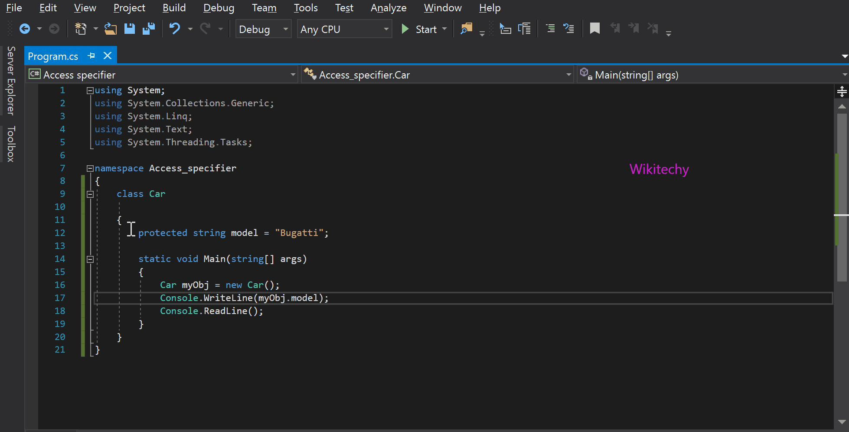Toggle the pin on Program.cs tab
This screenshot has width=849, height=432.
[91, 56]
